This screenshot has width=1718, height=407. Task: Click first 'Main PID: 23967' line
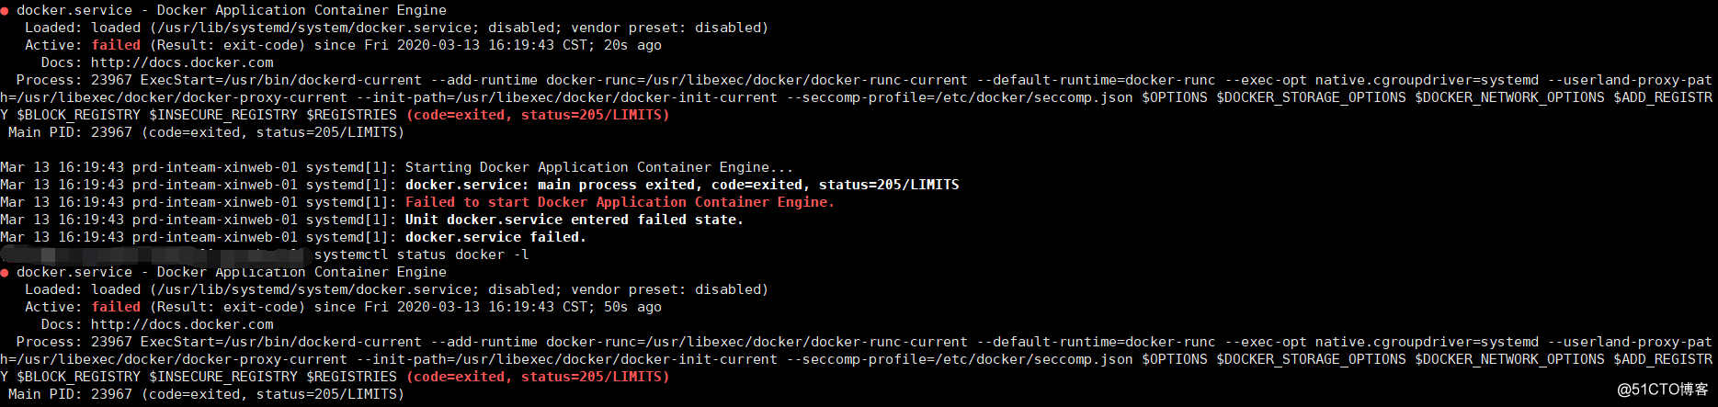(206, 132)
